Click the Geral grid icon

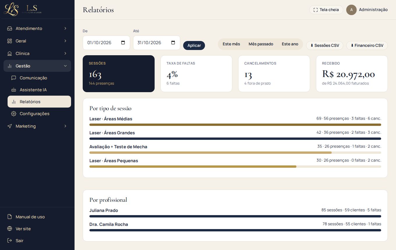[10, 41]
